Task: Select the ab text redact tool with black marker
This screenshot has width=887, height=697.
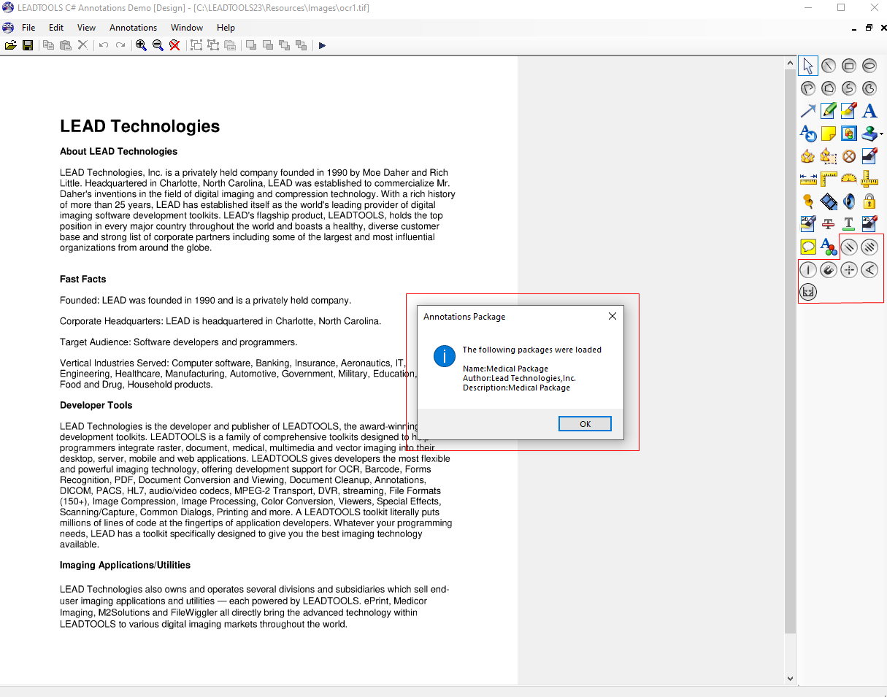Action: [x=869, y=224]
